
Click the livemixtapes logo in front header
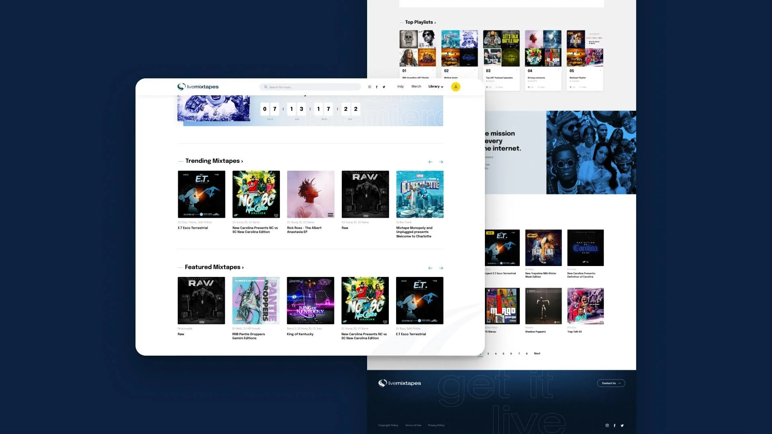point(198,87)
